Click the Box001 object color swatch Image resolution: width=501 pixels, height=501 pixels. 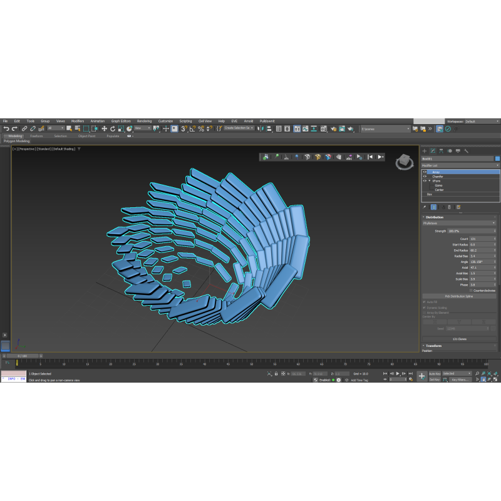[x=498, y=159]
